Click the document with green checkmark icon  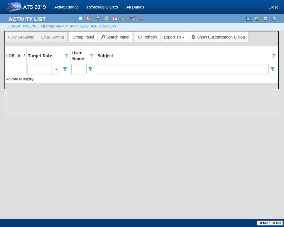[x=106, y=19]
